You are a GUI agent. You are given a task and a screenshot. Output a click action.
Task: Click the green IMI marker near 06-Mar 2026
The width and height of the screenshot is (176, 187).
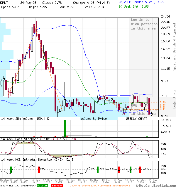(98, 169)
